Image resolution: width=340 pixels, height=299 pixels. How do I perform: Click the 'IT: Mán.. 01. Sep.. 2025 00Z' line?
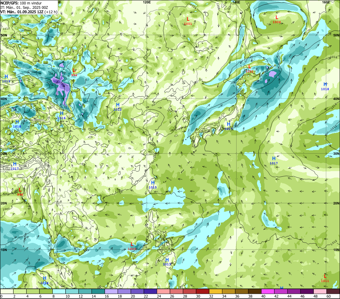tap(24, 7)
